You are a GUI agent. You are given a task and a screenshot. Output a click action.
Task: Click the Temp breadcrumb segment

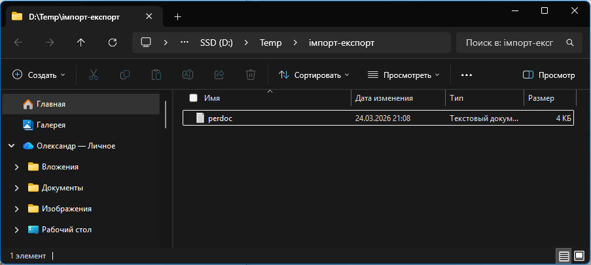pyautogui.click(x=270, y=43)
